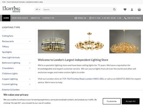Open New Light Arrivals category
143x107 pixels.
11,57
